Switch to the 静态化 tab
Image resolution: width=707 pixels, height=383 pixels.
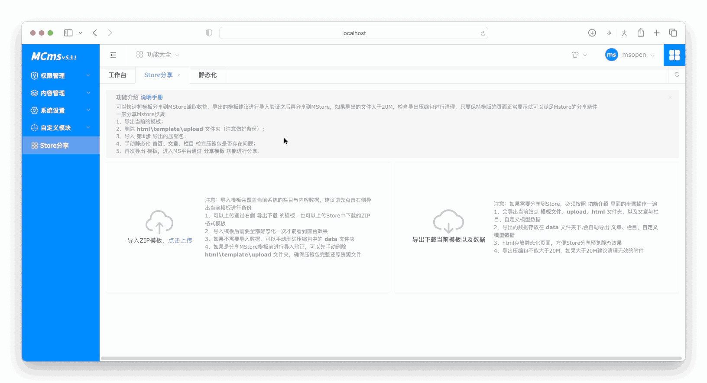point(208,75)
